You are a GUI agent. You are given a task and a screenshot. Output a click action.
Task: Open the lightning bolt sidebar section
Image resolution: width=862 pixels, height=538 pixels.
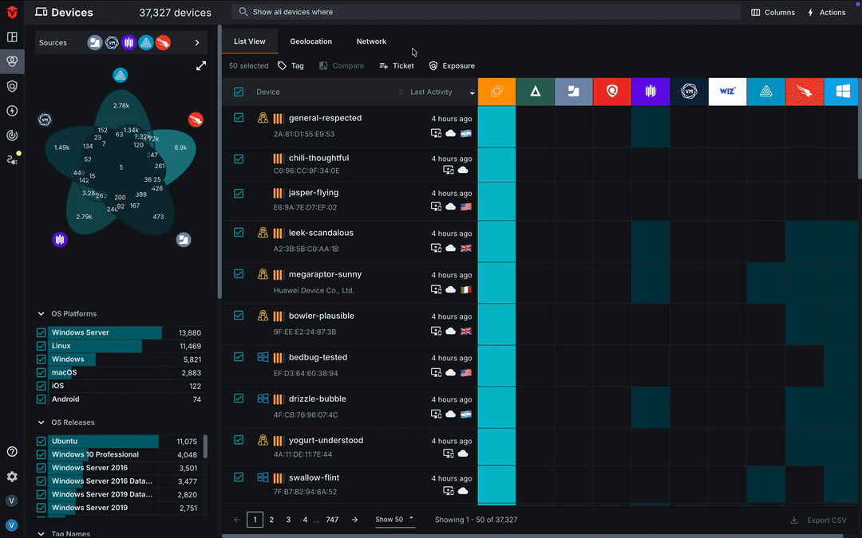12,111
